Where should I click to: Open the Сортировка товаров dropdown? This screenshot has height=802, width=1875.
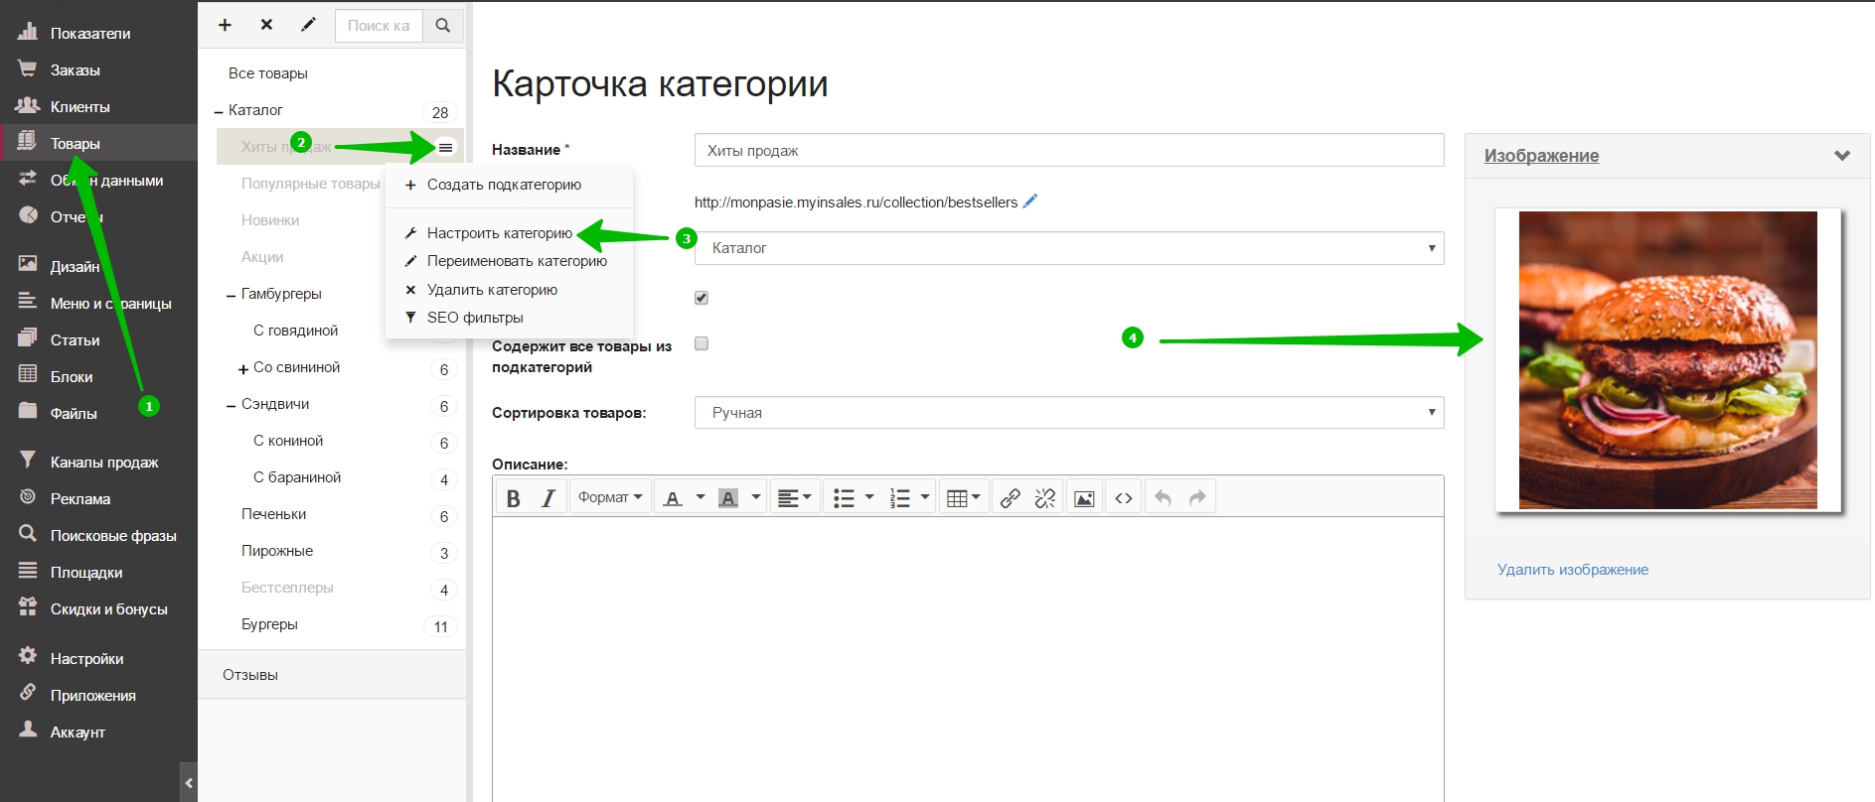1069,412
